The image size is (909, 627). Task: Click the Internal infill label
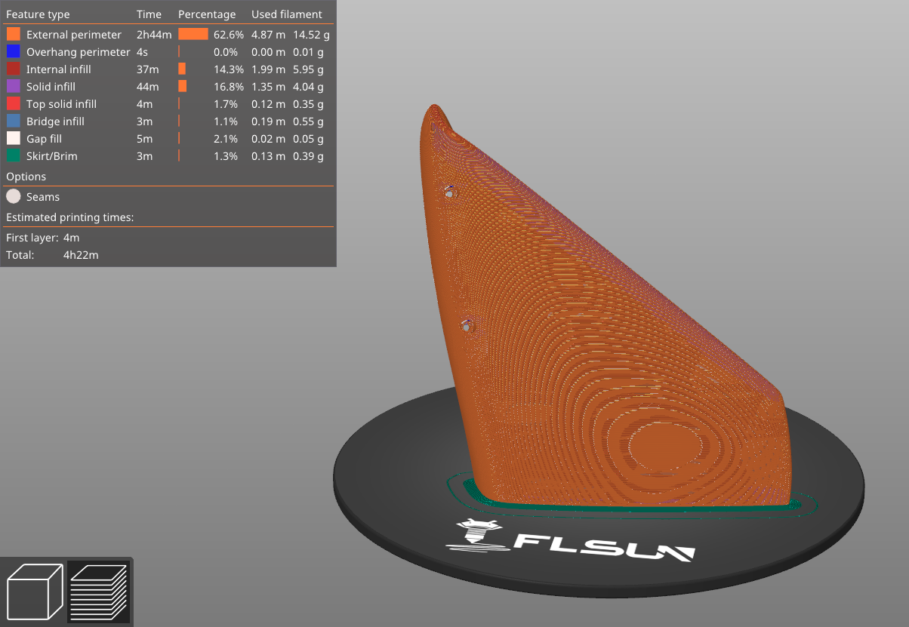pos(59,69)
